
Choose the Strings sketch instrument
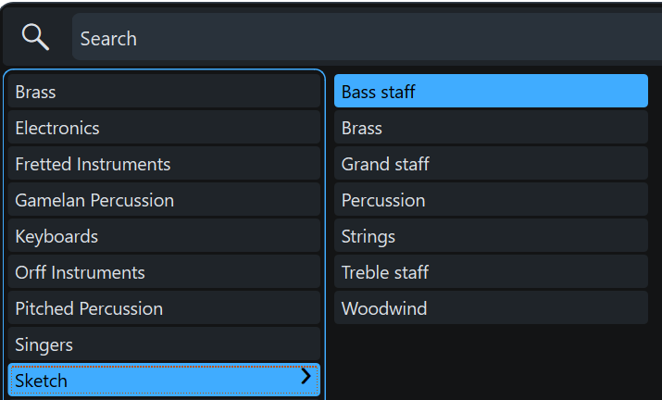(x=491, y=236)
